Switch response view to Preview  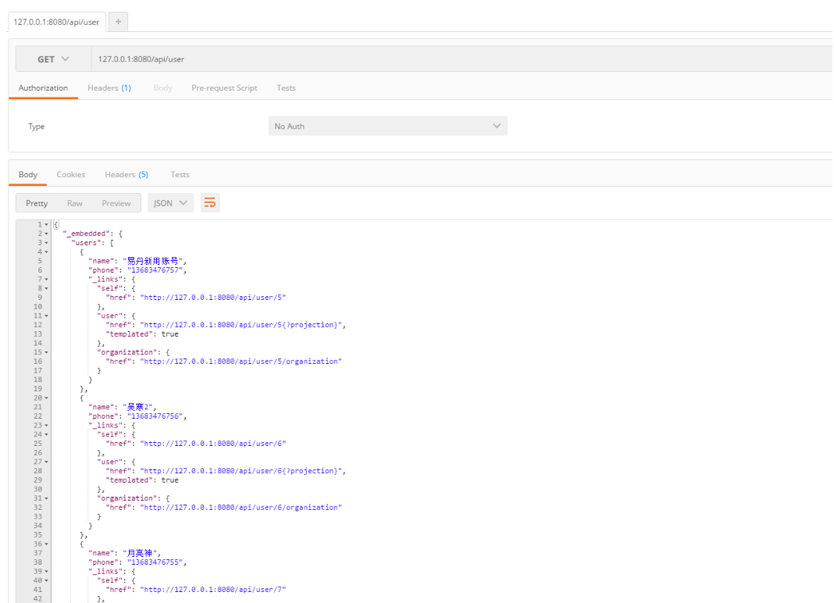[116, 202]
